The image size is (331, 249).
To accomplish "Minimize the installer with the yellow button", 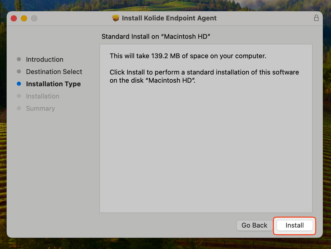I will coord(24,18).
